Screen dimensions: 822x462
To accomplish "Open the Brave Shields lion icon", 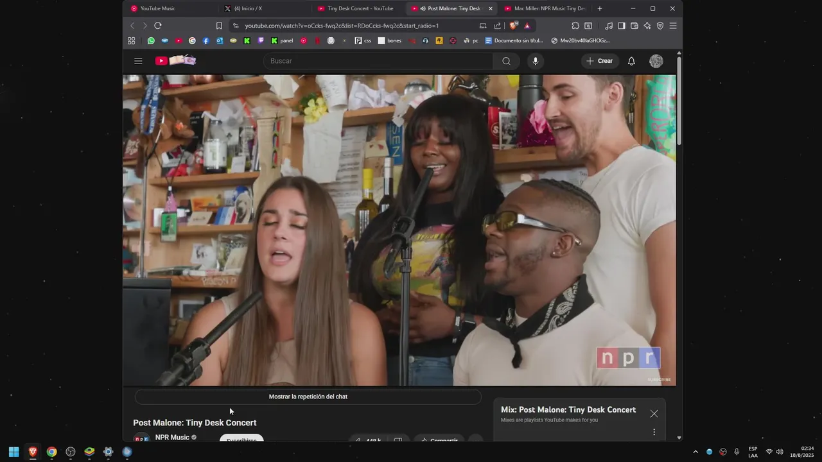I will pos(513,26).
